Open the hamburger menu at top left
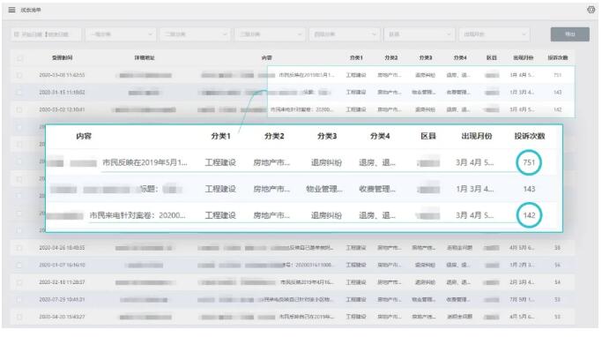Image resolution: width=602 pixels, height=337 pixels. coord(12,10)
